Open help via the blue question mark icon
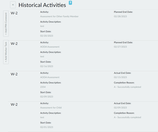Viewport: 158px width, 132px height. coord(70,3)
